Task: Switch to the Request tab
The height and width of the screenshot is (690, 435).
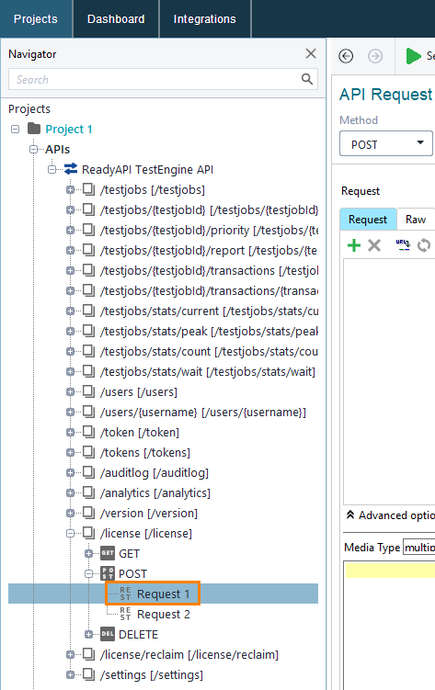Action: pyautogui.click(x=368, y=220)
